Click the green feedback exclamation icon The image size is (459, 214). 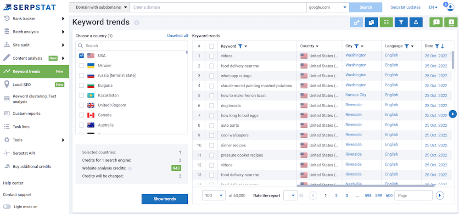[436, 22]
